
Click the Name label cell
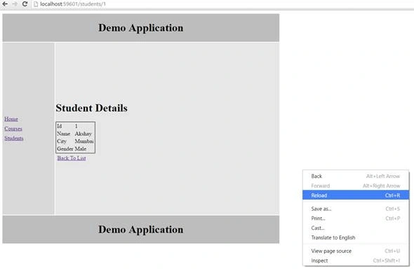64,134
